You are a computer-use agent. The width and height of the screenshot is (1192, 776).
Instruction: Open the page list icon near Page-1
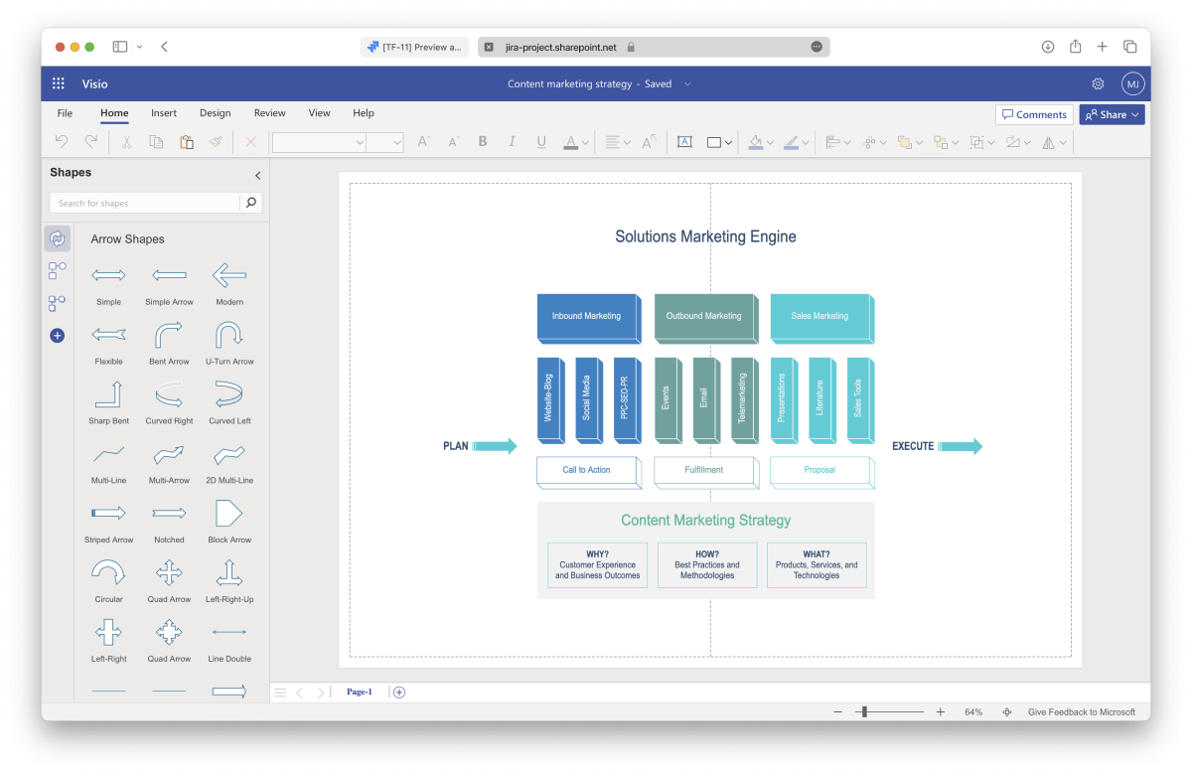[280, 693]
